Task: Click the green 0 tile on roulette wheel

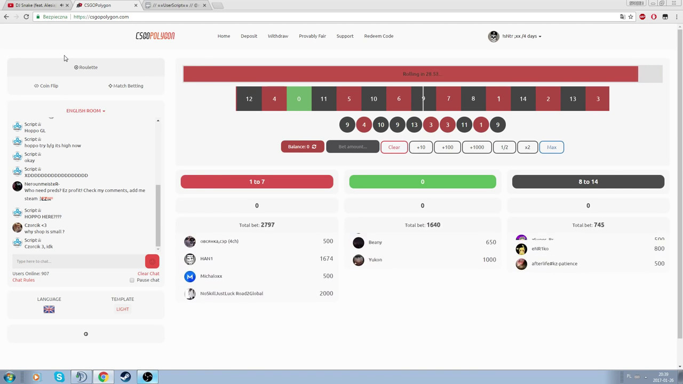Action: coord(299,99)
